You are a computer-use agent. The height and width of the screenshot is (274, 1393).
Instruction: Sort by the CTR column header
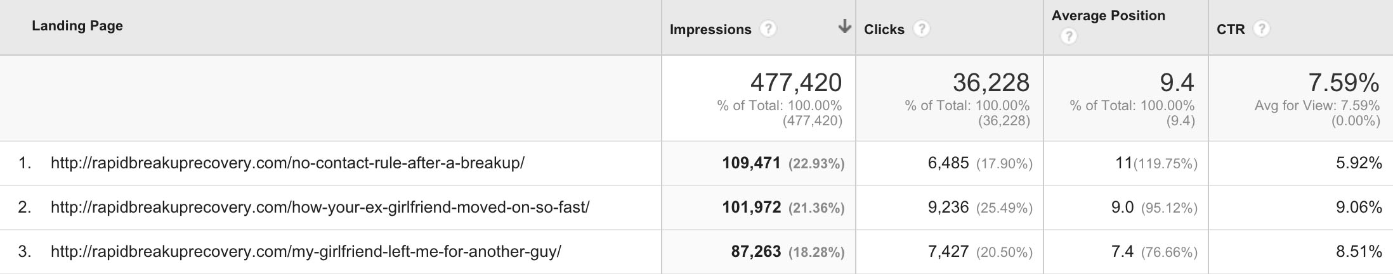click(1231, 29)
